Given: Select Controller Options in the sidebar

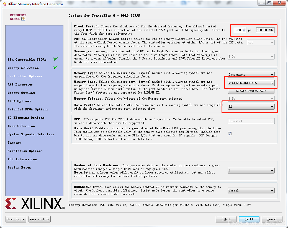Looking at the screenshot, I should (25, 76).
